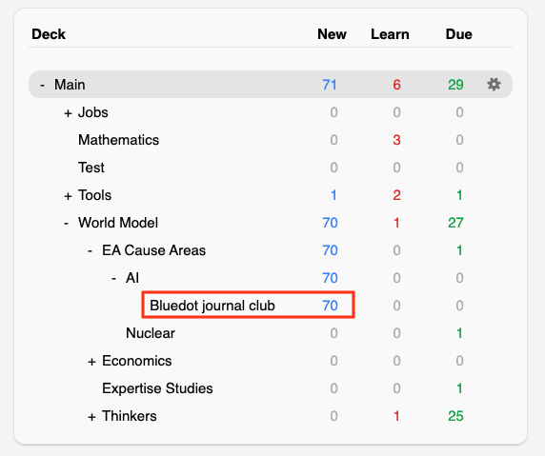The width and height of the screenshot is (545, 456).
Task: Click the Main deck new count 71
Action: click(x=330, y=85)
